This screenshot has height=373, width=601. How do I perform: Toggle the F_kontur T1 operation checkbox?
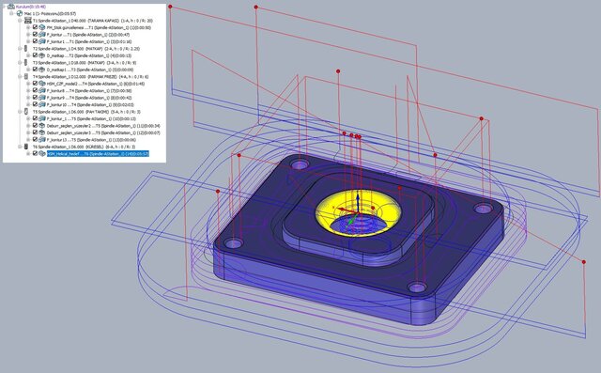tap(35, 34)
